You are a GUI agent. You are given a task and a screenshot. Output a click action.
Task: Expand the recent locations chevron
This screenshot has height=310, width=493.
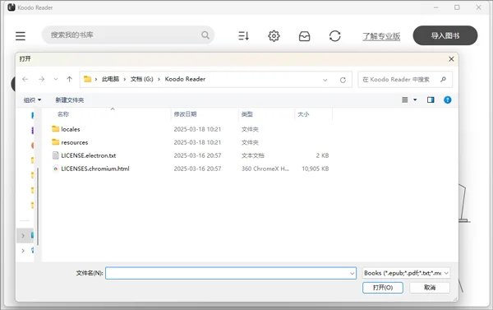(56, 79)
